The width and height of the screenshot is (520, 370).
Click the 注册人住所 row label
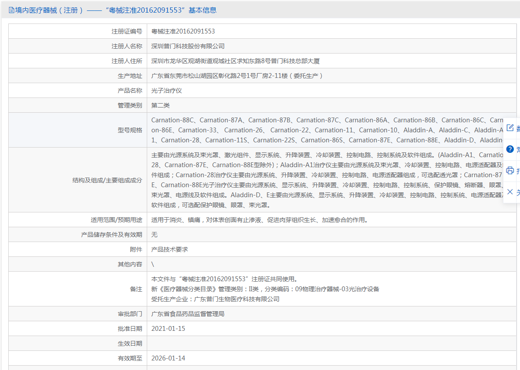click(127, 61)
